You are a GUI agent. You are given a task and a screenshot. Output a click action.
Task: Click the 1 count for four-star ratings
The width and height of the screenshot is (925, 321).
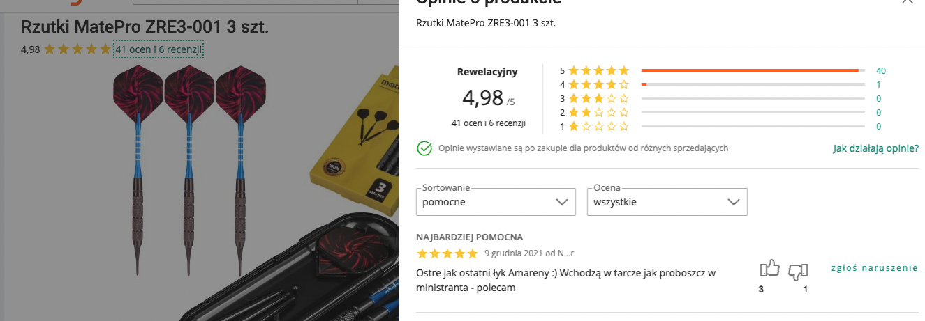pyautogui.click(x=879, y=84)
